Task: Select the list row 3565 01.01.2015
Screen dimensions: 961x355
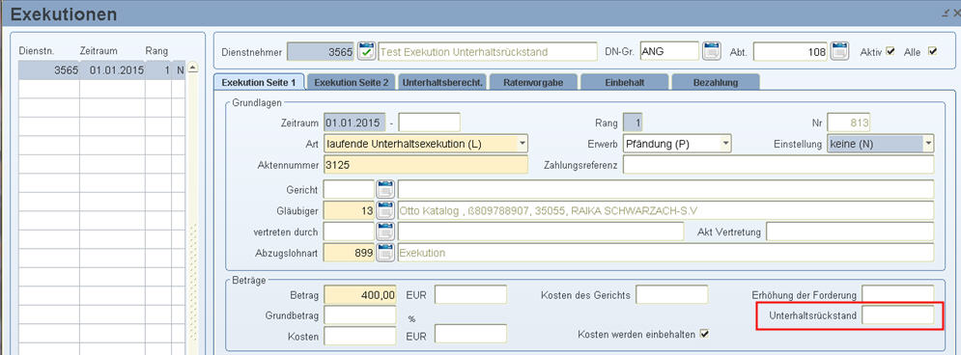Action: pos(101,70)
